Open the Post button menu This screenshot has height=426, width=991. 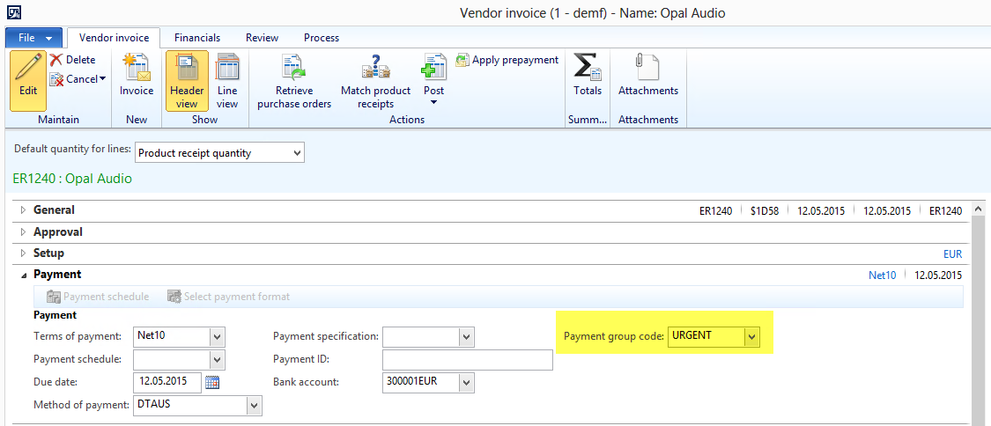tap(433, 102)
